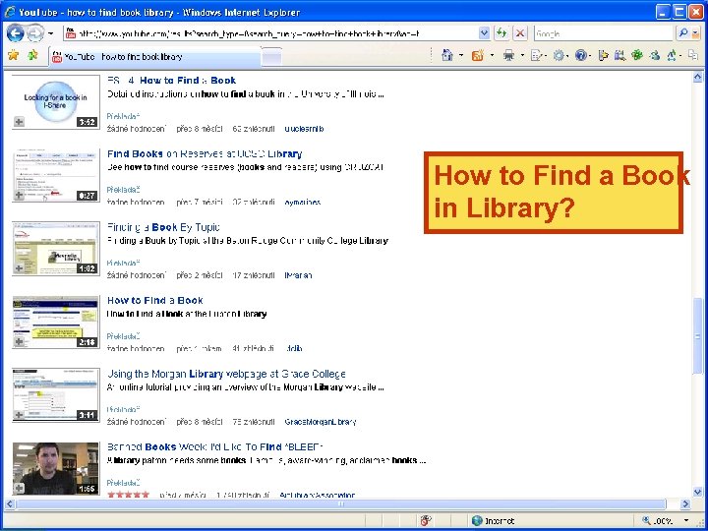708x531 pixels.
Task: Click plus icon on Find Books on Reserves thumbnail
Action: pyautogui.click(x=19, y=195)
